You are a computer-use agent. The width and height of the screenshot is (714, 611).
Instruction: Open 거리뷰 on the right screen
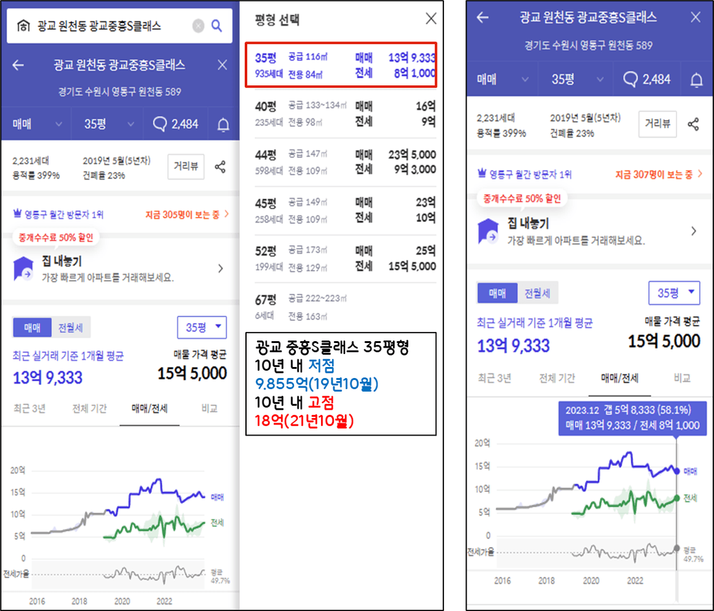(x=658, y=124)
